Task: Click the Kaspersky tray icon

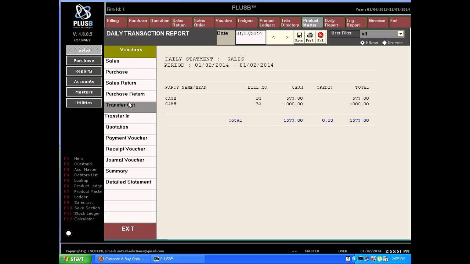Action: 373,259
